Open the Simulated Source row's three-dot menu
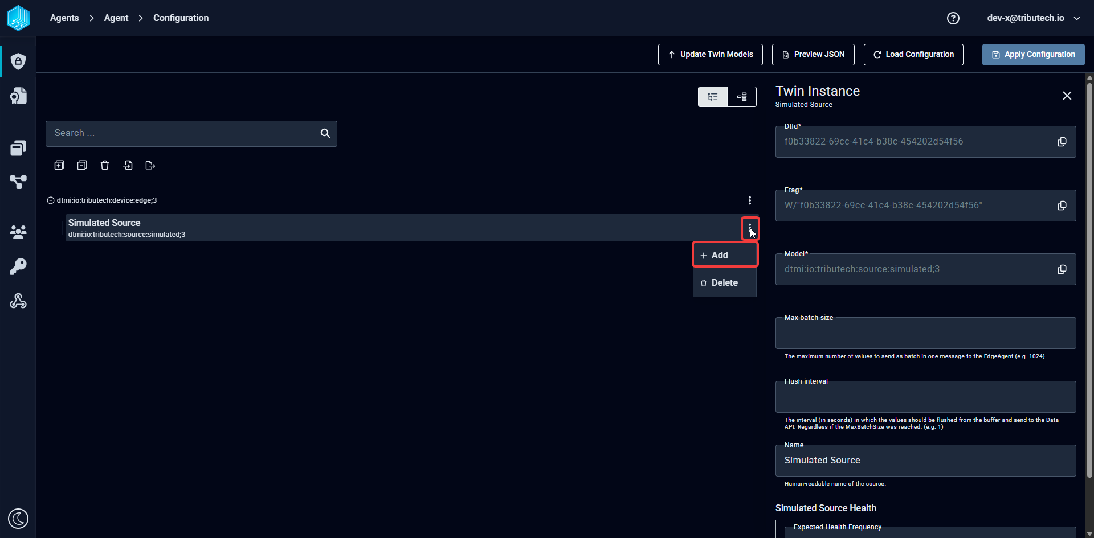 (750, 228)
